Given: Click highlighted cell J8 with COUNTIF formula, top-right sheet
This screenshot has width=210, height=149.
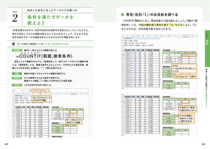Looking at the screenshot, I should [x=189, y=55].
